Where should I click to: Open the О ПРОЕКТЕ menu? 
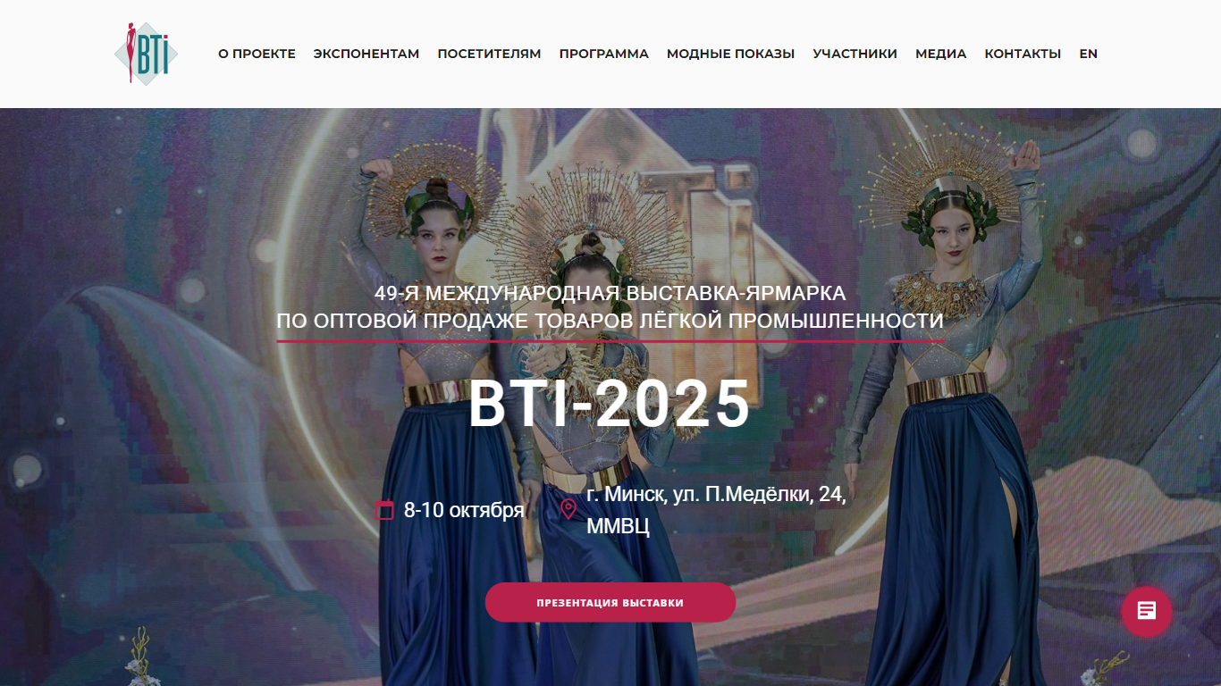257,54
